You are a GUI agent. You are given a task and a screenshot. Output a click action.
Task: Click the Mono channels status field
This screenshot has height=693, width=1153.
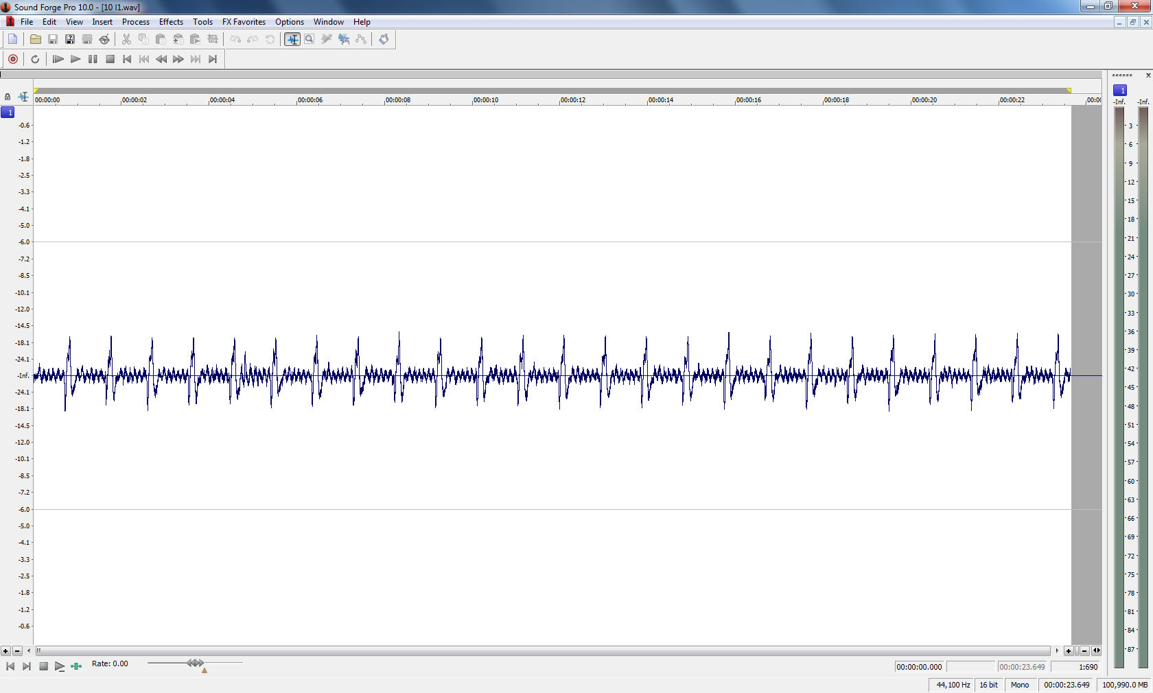point(1020,685)
